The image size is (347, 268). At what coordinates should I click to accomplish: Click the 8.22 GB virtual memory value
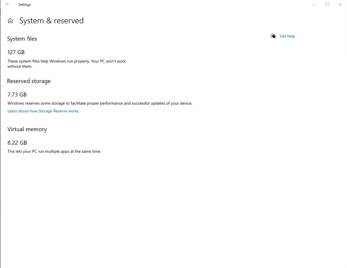pyautogui.click(x=17, y=143)
